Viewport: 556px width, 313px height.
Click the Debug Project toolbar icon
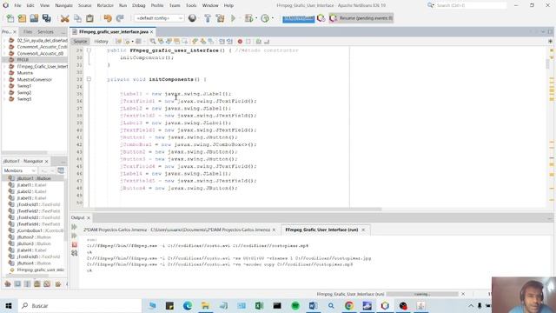[x=249, y=18]
